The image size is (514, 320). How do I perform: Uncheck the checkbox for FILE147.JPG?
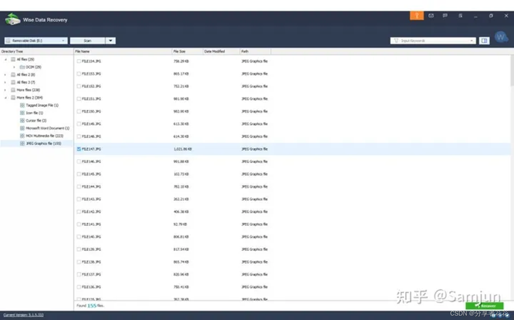click(79, 149)
